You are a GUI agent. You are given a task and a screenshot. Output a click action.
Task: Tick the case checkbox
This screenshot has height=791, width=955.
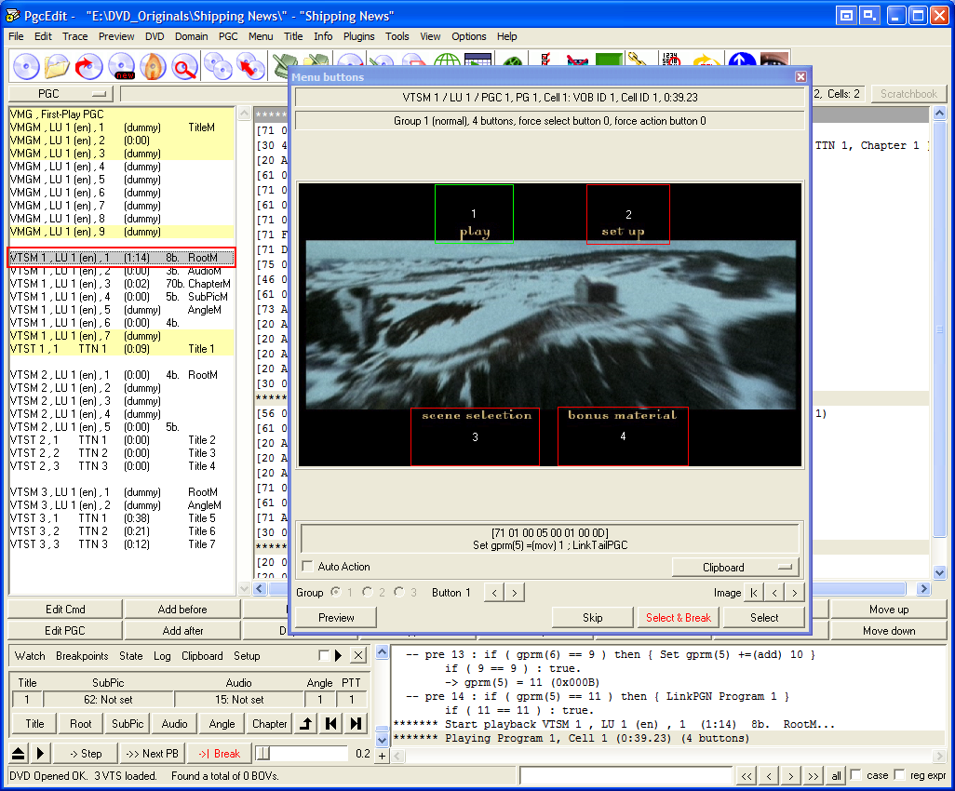[x=856, y=775]
